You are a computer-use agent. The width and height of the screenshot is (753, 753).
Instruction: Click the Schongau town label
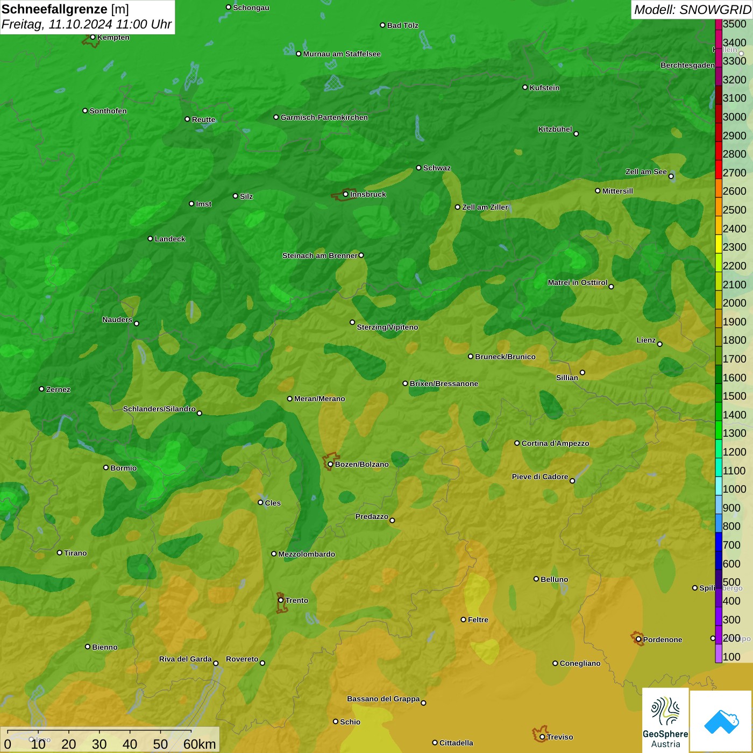[x=251, y=8]
